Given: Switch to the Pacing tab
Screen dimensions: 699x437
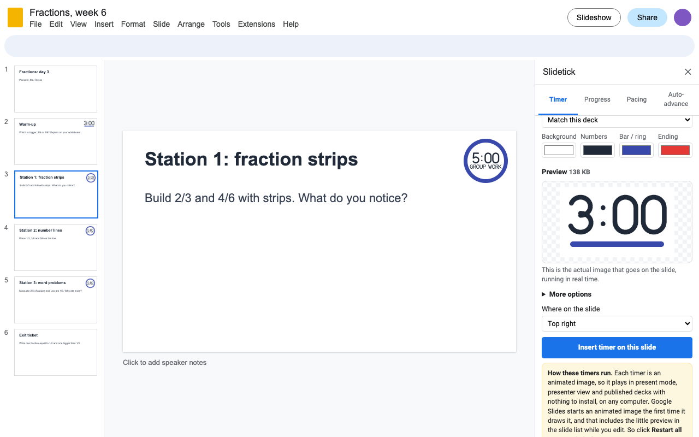Looking at the screenshot, I should click(637, 99).
